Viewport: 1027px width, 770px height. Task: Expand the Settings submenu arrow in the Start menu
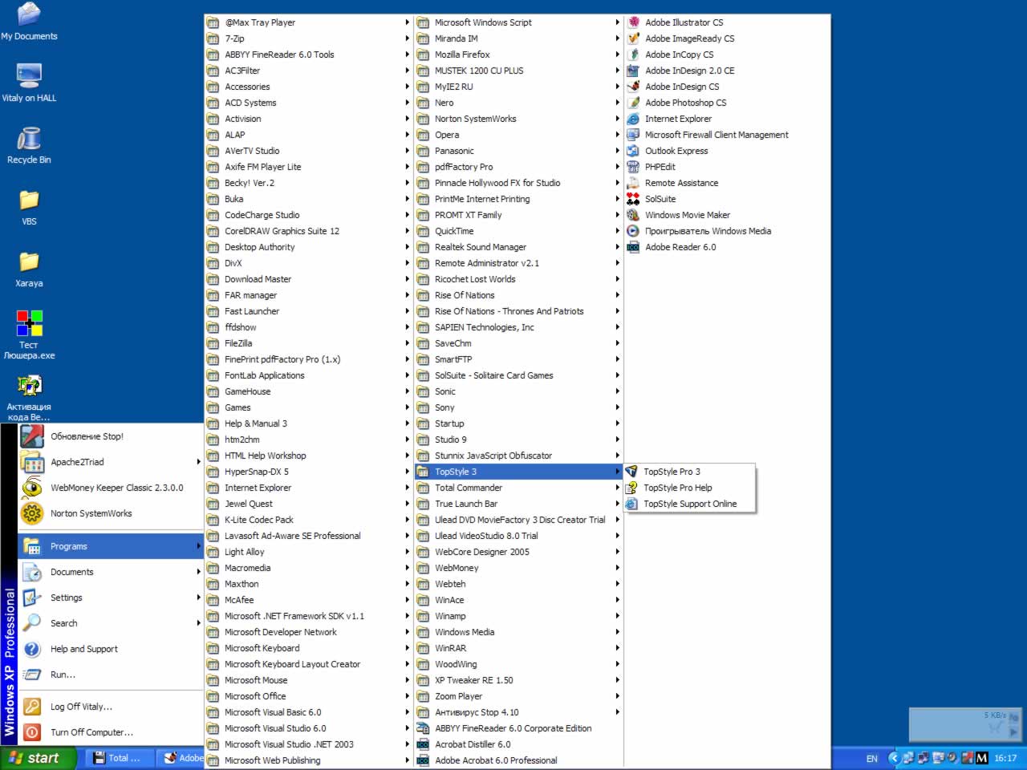coord(198,598)
